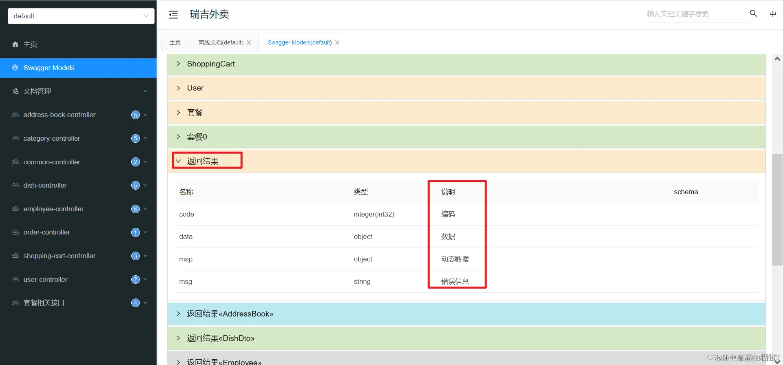Viewport: 783px width, 365px height.
Task: Click the order-controller cloud icon
Action: point(15,232)
